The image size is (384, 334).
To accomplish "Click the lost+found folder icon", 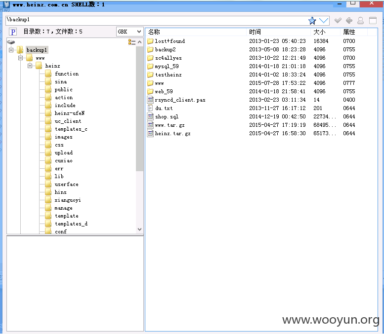I will pos(150,41).
